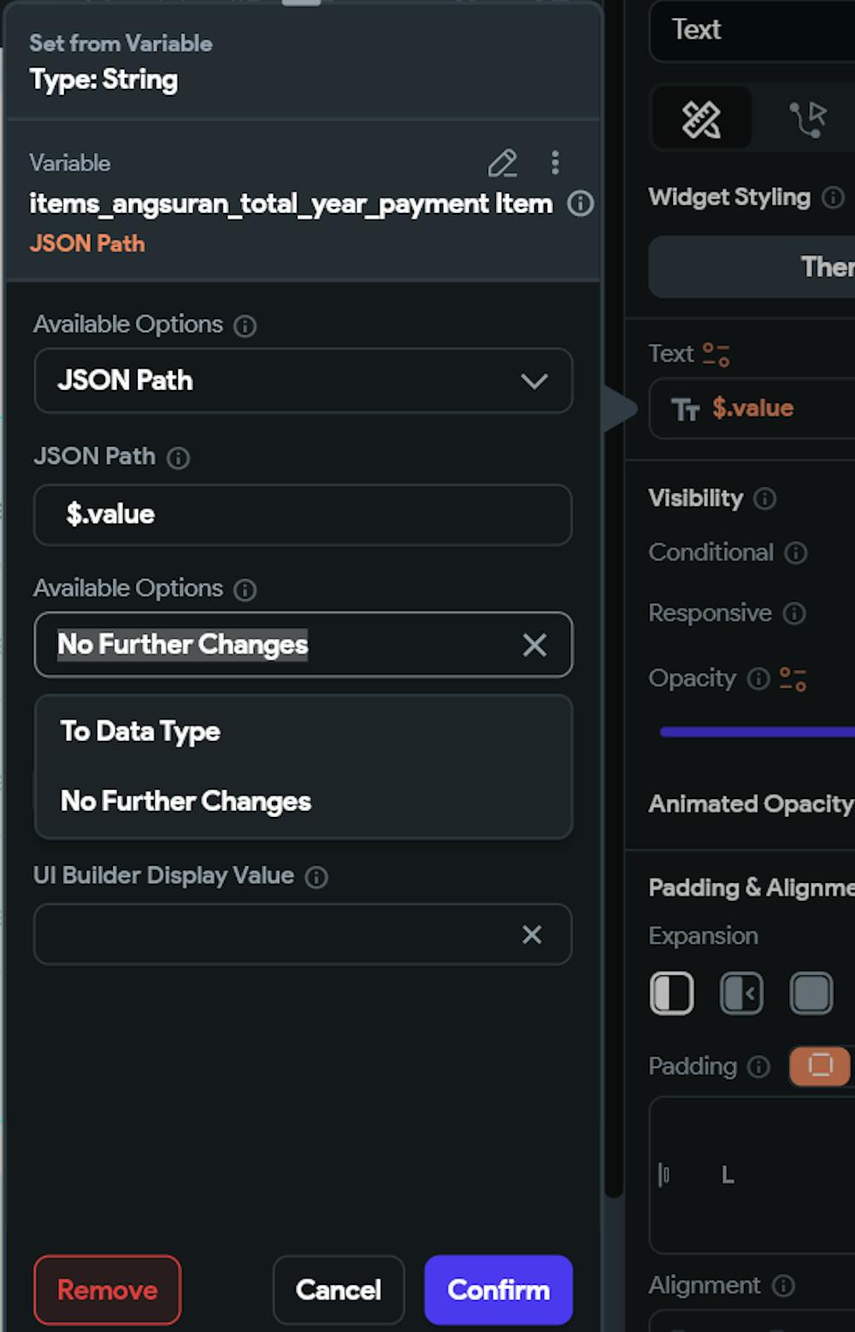
Task: Select the widget design properties tab icon
Action: [x=701, y=119]
